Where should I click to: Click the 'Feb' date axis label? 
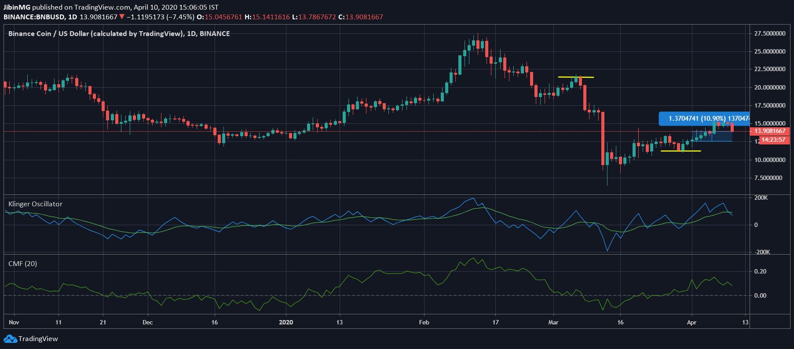424,323
